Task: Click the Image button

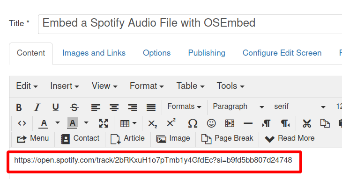Action: 173,138
